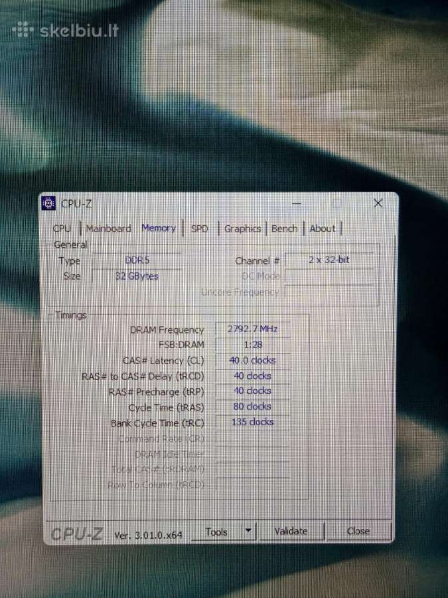Screen dimensions: 448x598
Task: Select the 2792.7 MHz DRAM frequency
Action: 253,329
